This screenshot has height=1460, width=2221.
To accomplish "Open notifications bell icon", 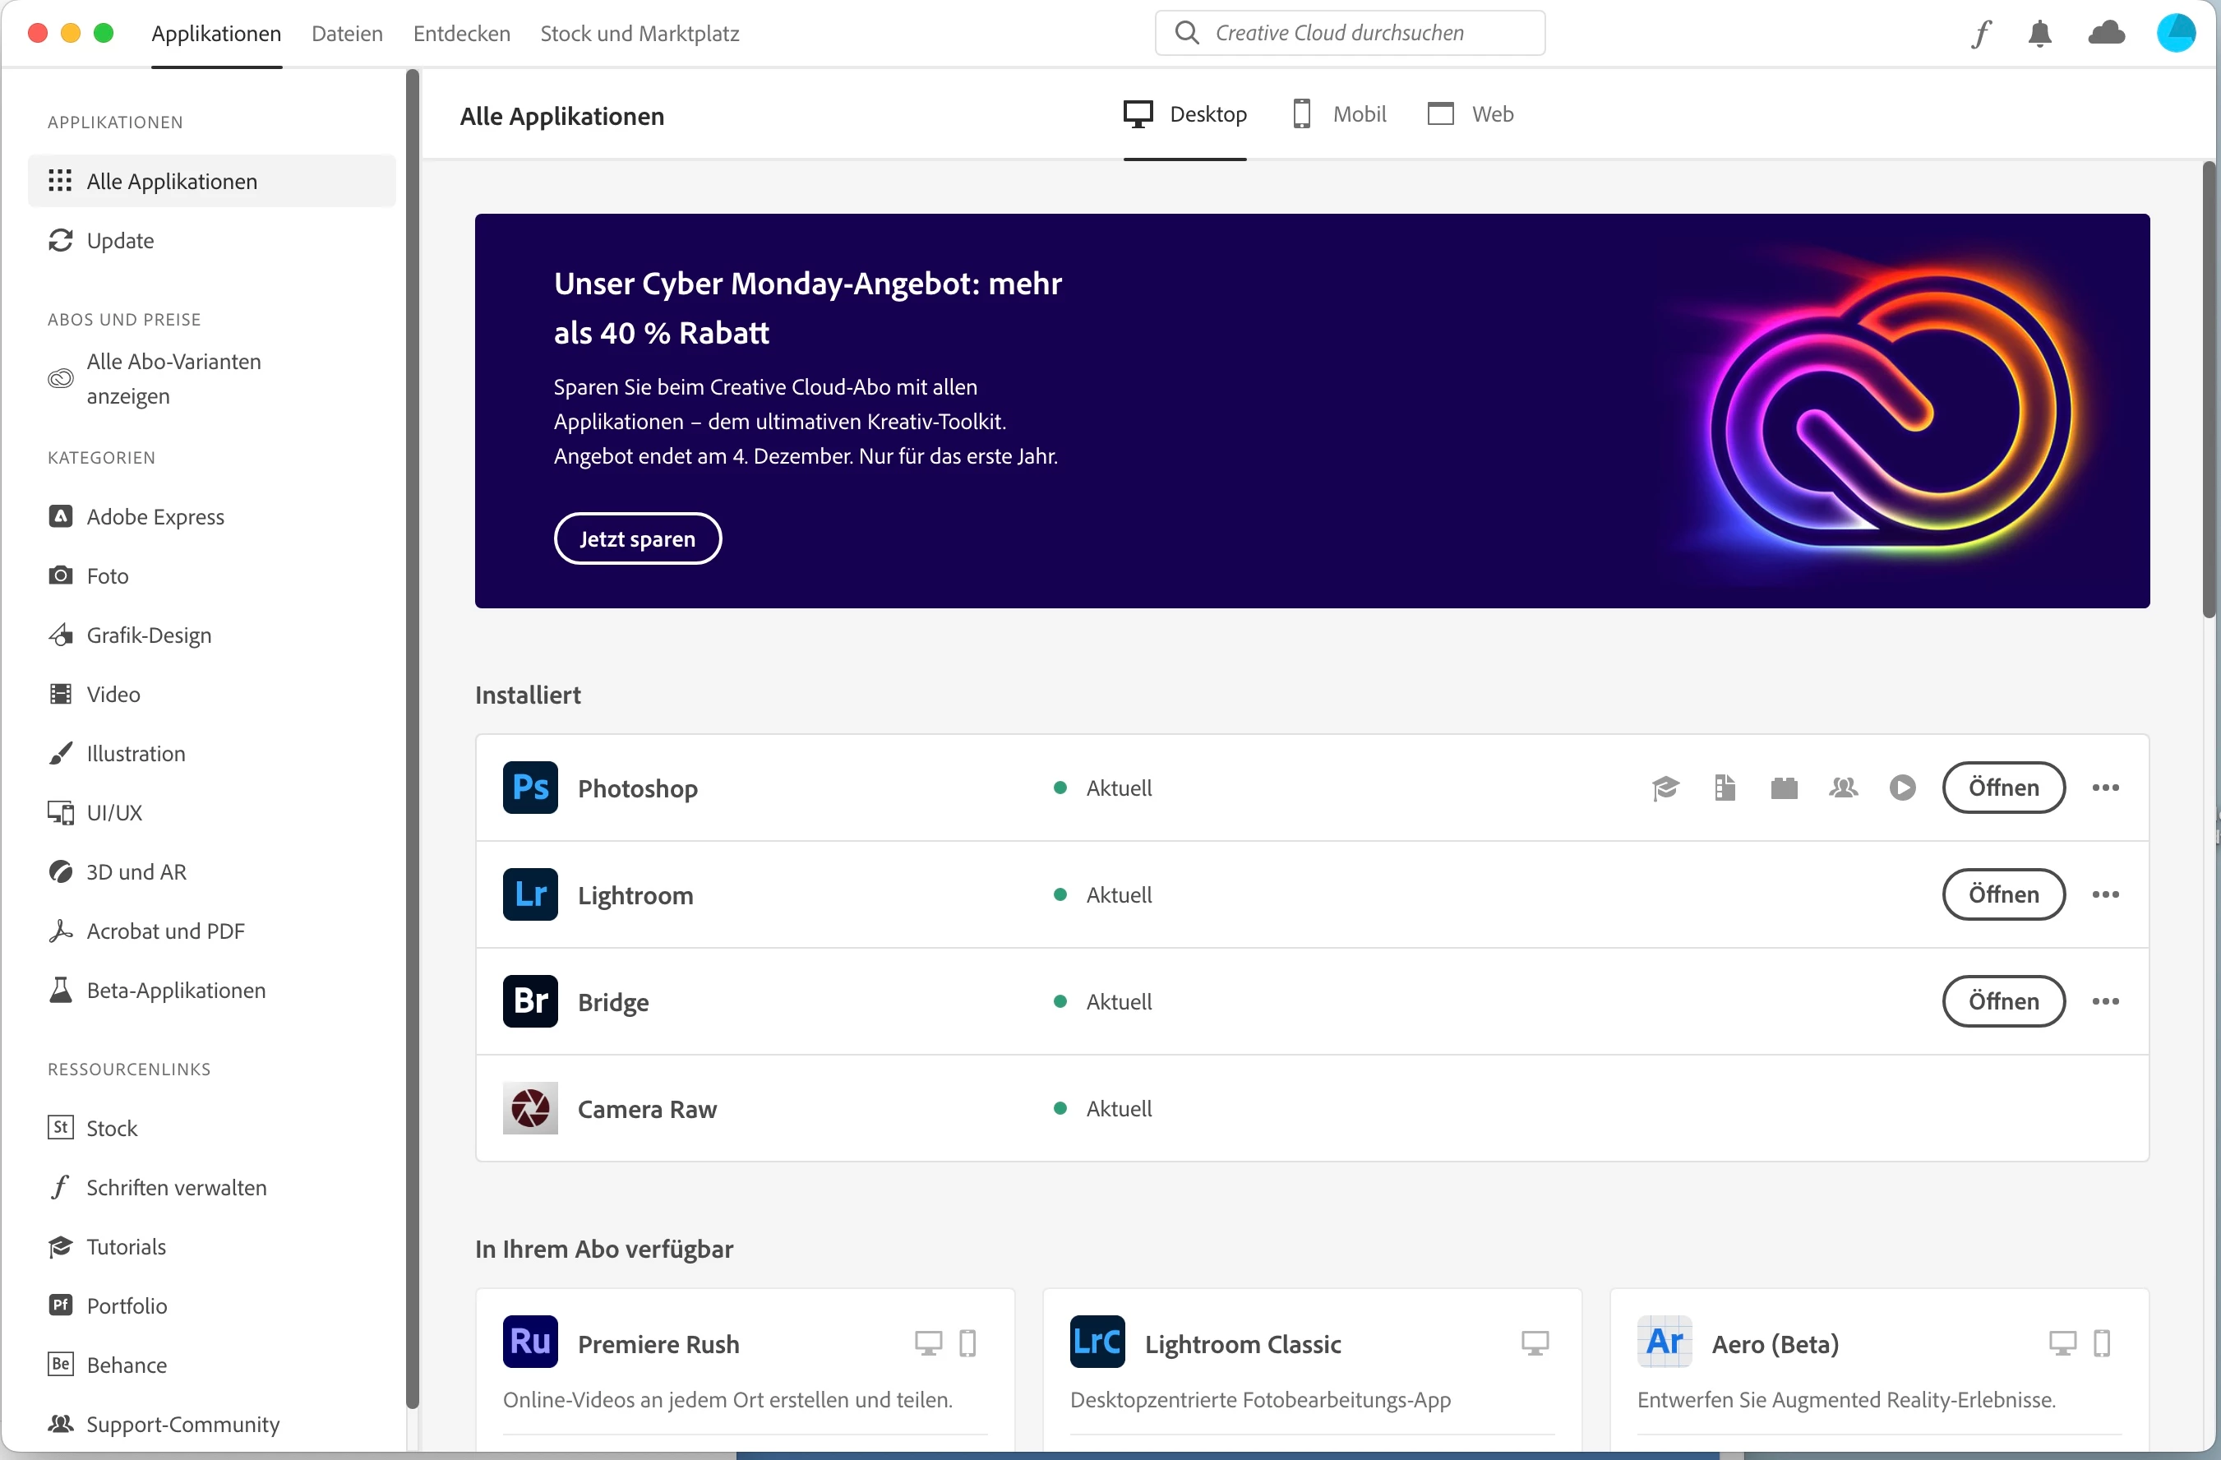I will (x=2040, y=34).
